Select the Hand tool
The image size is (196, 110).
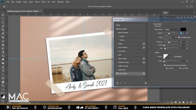coord(3,82)
